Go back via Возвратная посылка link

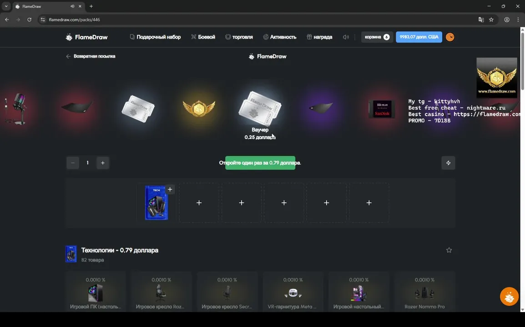point(91,56)
